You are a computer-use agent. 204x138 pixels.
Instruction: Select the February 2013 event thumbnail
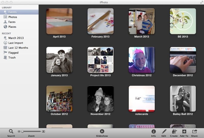(100, 21)
